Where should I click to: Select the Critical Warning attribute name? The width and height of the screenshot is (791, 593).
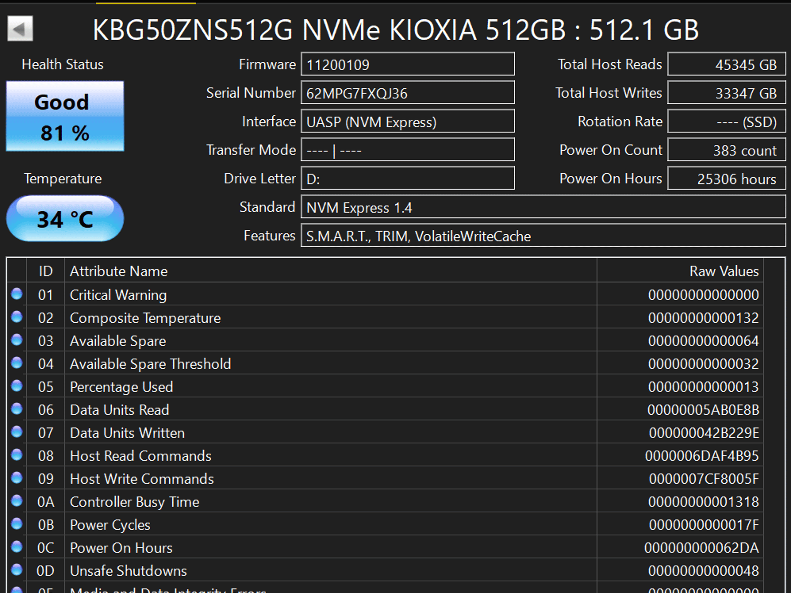118,295
